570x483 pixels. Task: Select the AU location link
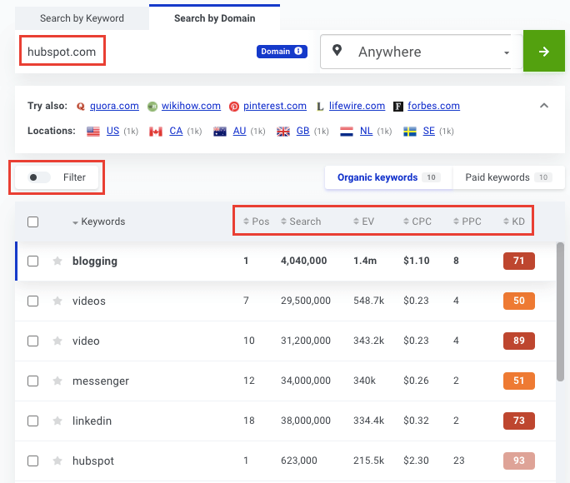(239, 131)
